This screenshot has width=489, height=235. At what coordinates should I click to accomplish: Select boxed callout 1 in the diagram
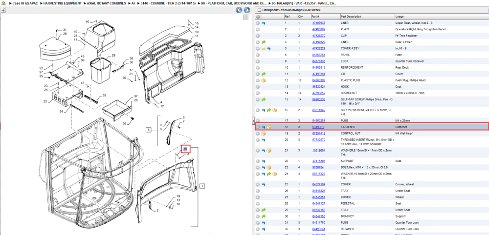(x=202, y=186)
